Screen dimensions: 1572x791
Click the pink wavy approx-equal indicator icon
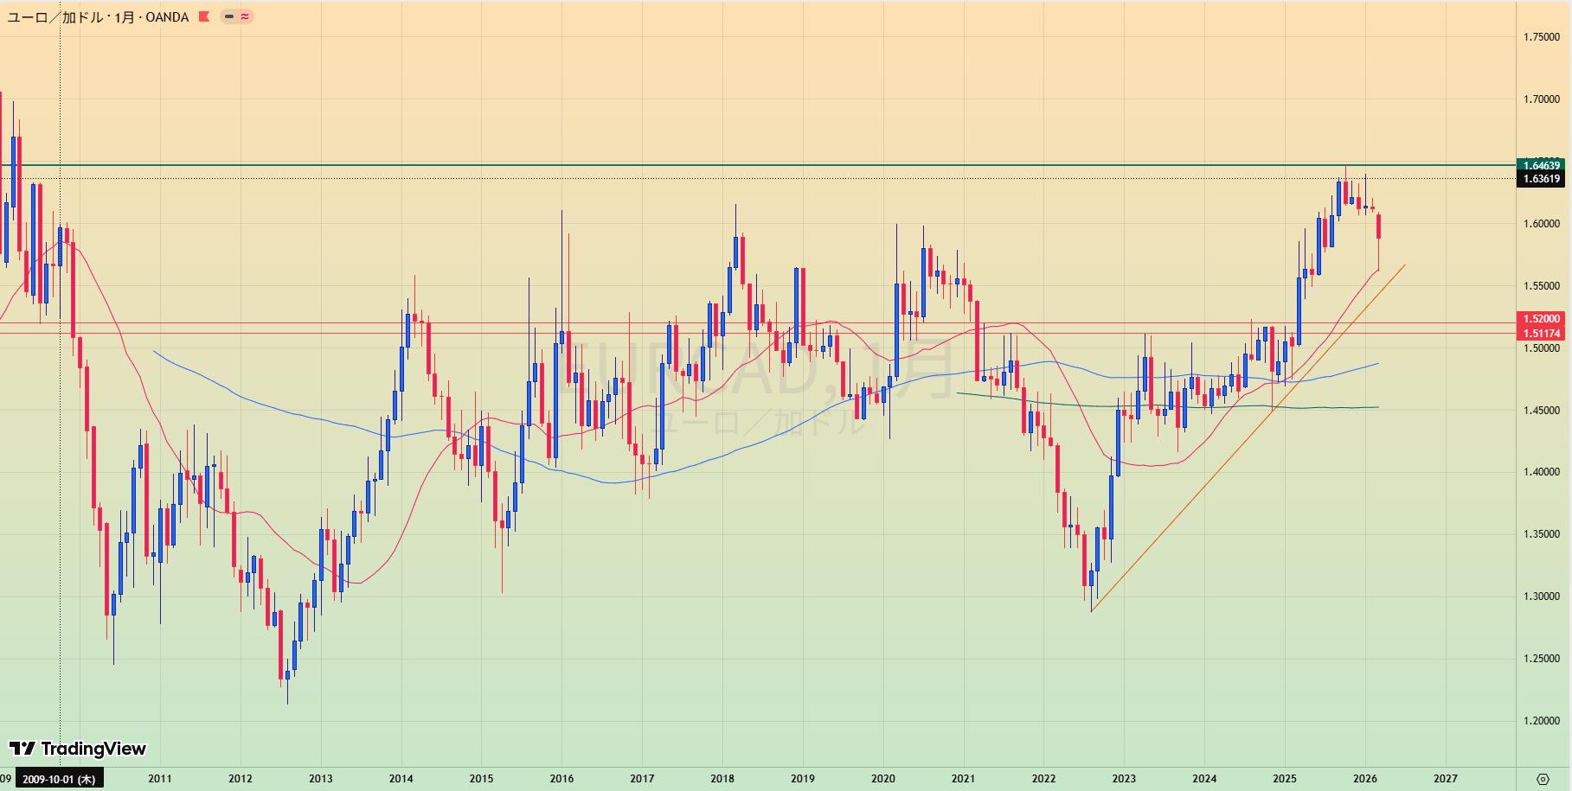click(x=245, y=16)
